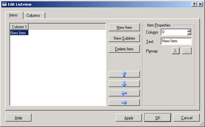The image size is (205, 127).
Task: Click the Edit Listview title bar icon
Action: click(4, 4)
